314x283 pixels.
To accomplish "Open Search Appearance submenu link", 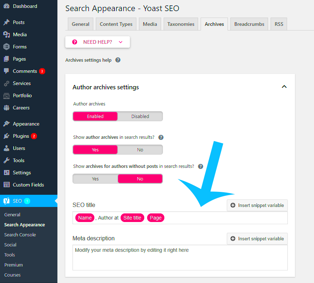I will click(x=24, y=225).
